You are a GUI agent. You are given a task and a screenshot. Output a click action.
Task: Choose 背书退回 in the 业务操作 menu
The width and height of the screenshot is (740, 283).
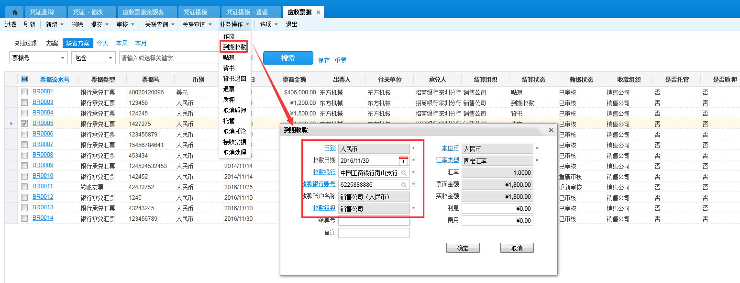234,79
